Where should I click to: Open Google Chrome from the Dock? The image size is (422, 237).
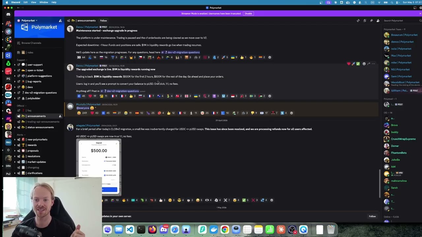(x=225, y=229)
